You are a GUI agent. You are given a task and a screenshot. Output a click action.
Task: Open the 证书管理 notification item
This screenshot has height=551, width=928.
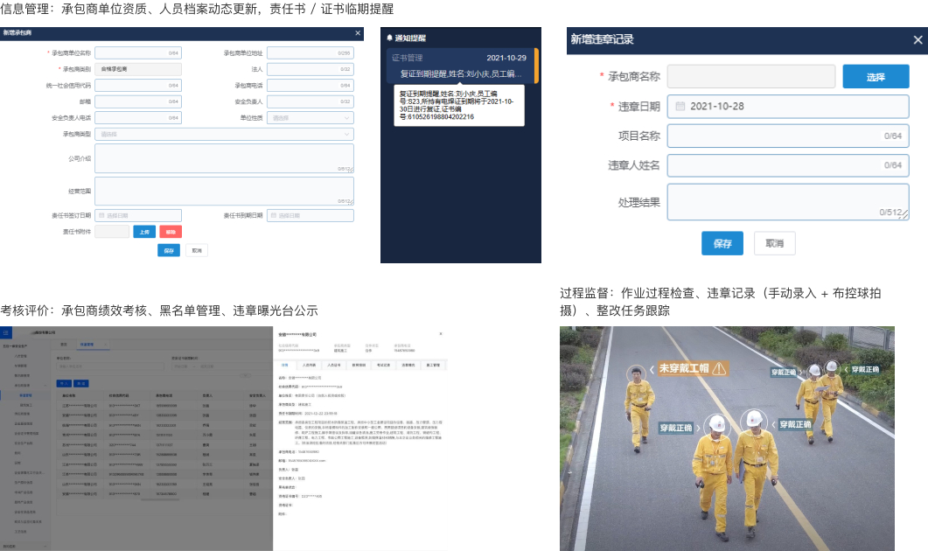pos(460,66)
